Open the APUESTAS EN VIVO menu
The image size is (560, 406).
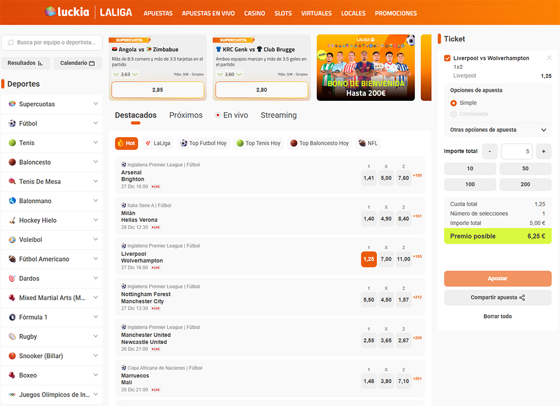[x=208, y=13]
